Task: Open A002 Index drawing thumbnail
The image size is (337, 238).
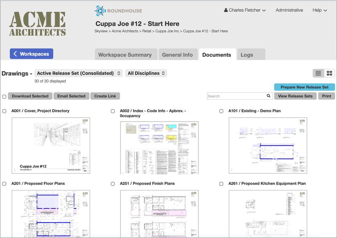Action: (159, 148)
